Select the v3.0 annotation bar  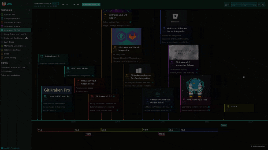[x=122, y=130]
